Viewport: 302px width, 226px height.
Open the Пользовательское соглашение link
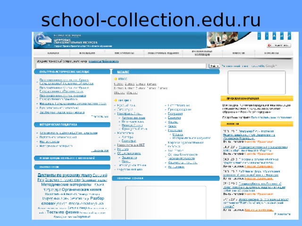coord(271,117)
